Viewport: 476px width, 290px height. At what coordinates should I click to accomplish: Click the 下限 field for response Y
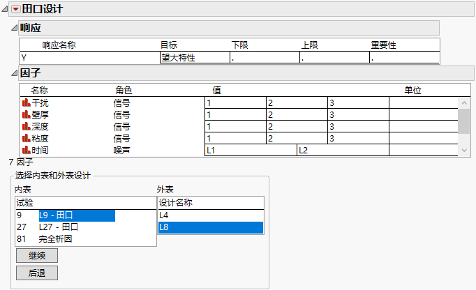click(265, 57)
